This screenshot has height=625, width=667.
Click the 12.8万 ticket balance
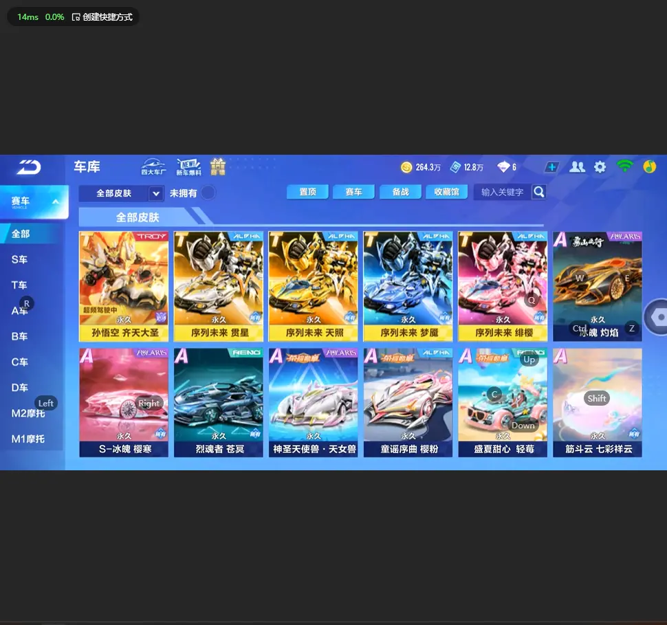point(474,168)
